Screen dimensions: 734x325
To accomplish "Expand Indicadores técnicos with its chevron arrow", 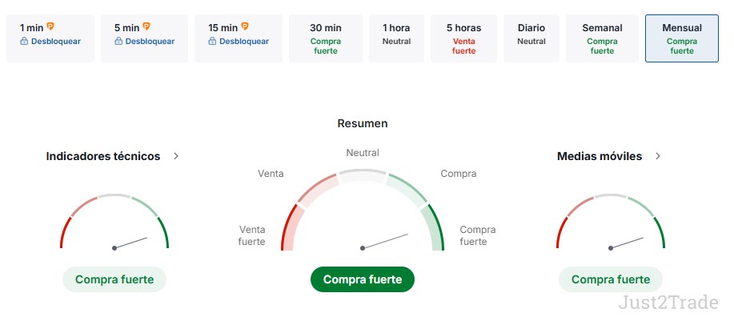I will coord(176,156).
